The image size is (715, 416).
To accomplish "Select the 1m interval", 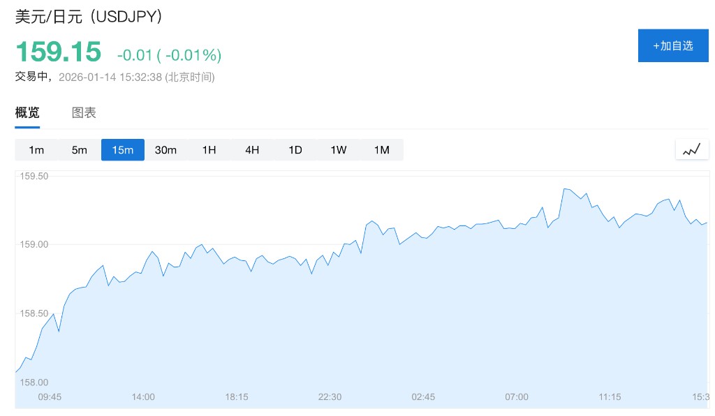I will [36, 150].
